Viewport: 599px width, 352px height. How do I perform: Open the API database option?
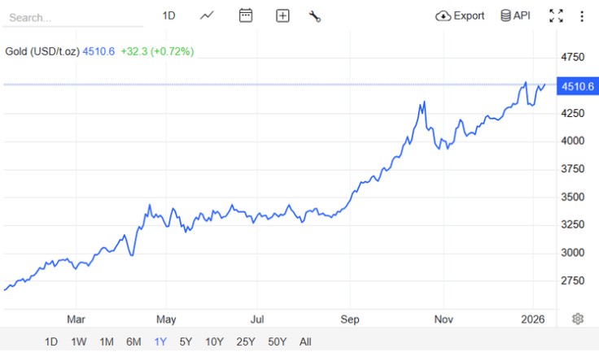[x=515, y=15]
